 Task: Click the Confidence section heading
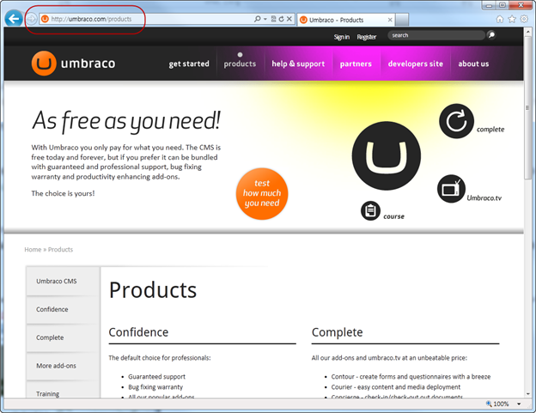tap(138, 332)
